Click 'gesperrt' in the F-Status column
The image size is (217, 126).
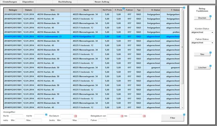point(170,68)
